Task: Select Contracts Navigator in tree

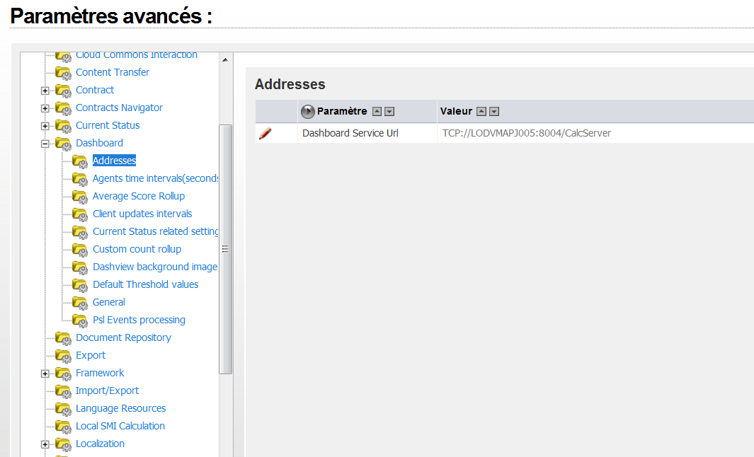Action: [119, 108]
